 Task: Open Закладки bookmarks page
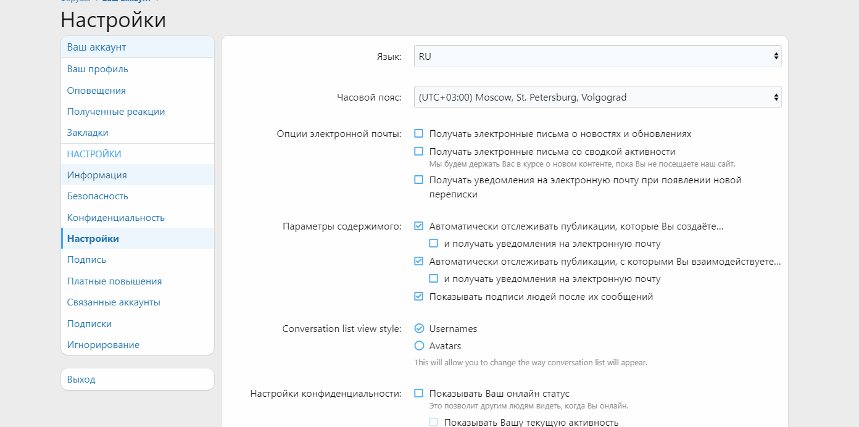coord(88,133)
